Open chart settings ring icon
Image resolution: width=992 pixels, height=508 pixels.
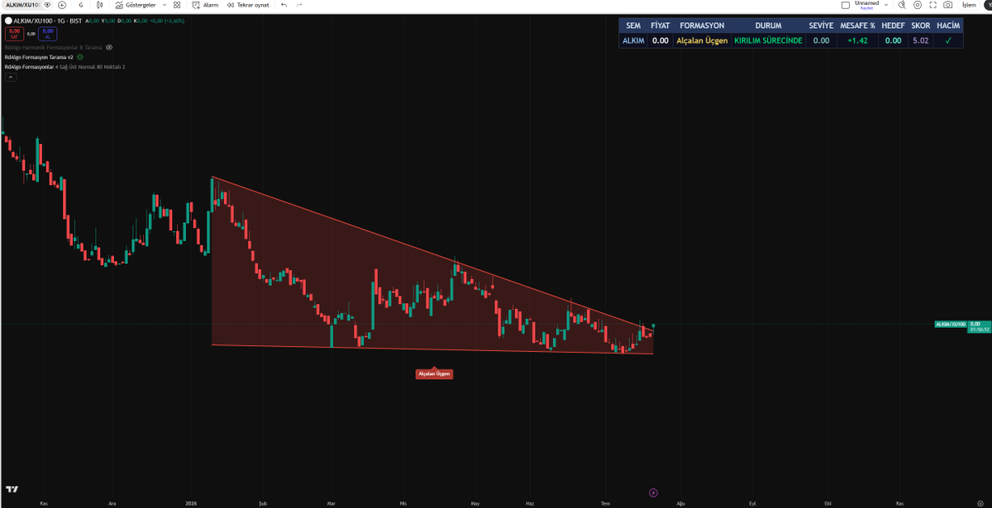click(x=918, y=5)
